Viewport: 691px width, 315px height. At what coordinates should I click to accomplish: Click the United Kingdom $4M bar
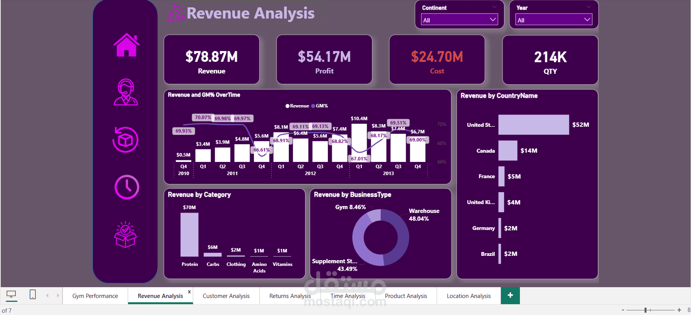coord(501,202)
